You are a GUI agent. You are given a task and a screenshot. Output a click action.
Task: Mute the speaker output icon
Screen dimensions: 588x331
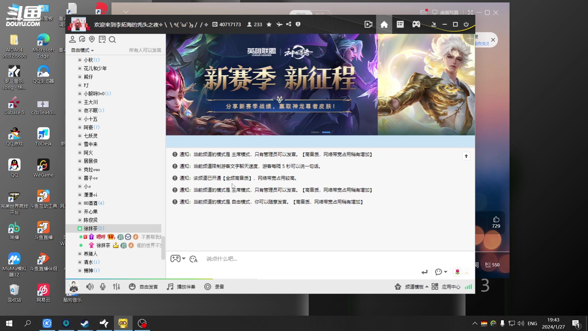click(89, 287)
